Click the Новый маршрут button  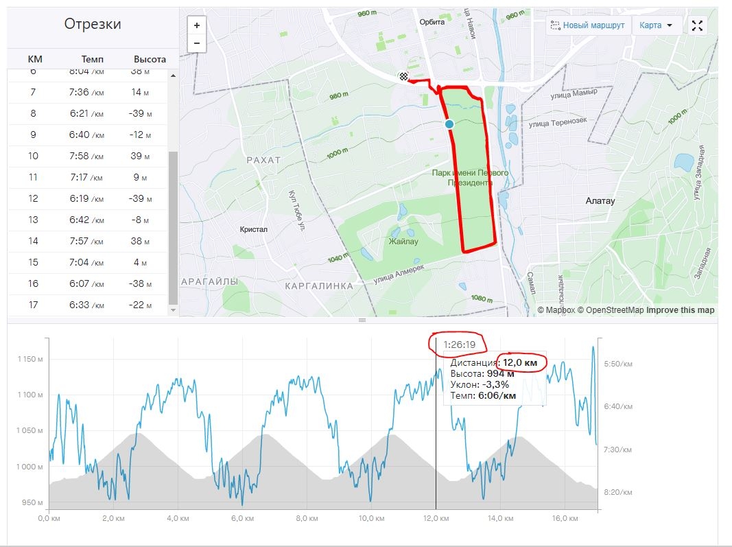click(587, 26)
